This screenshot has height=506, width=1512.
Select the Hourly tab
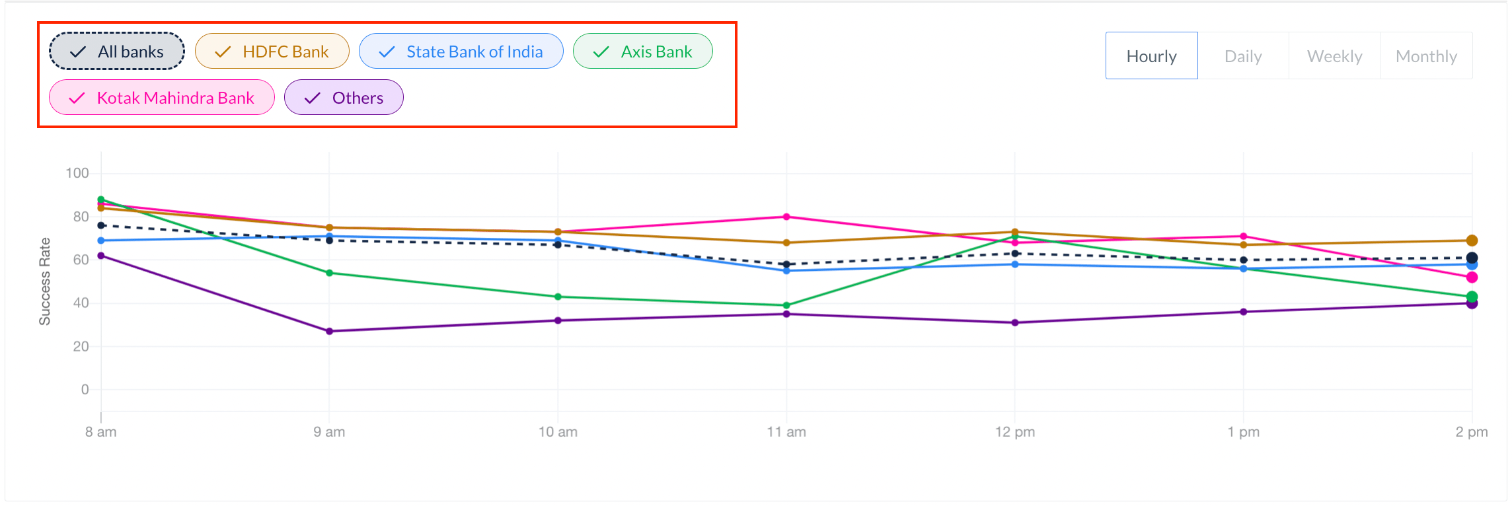pyautogui.click(x=1151, y=56)
